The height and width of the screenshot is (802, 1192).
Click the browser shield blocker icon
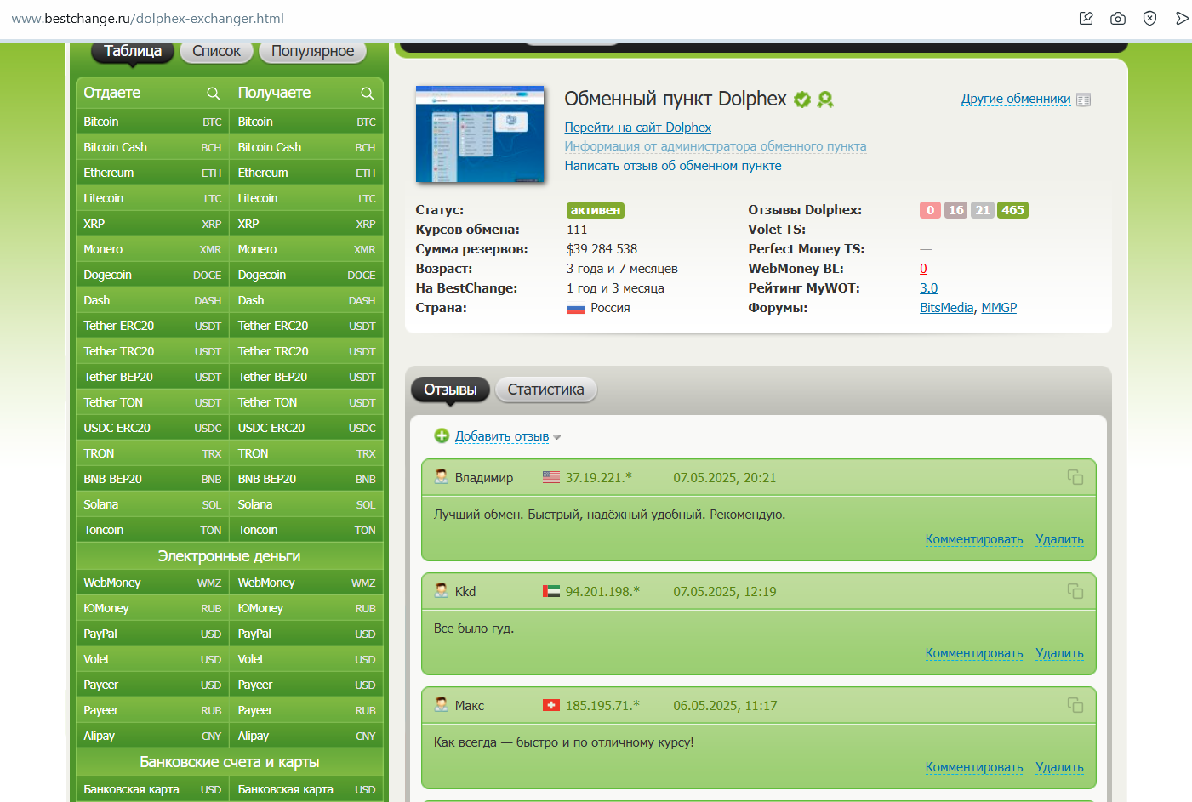point(1149,19)
